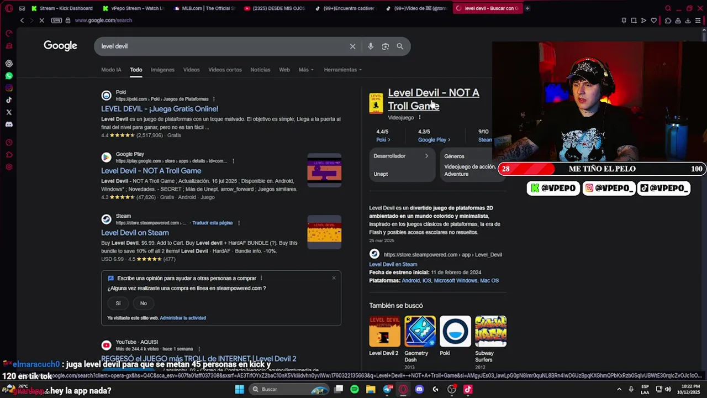Open Spotify from the taskbar
The width and height of the screenshot is (707, 398).
pos(355,389)
